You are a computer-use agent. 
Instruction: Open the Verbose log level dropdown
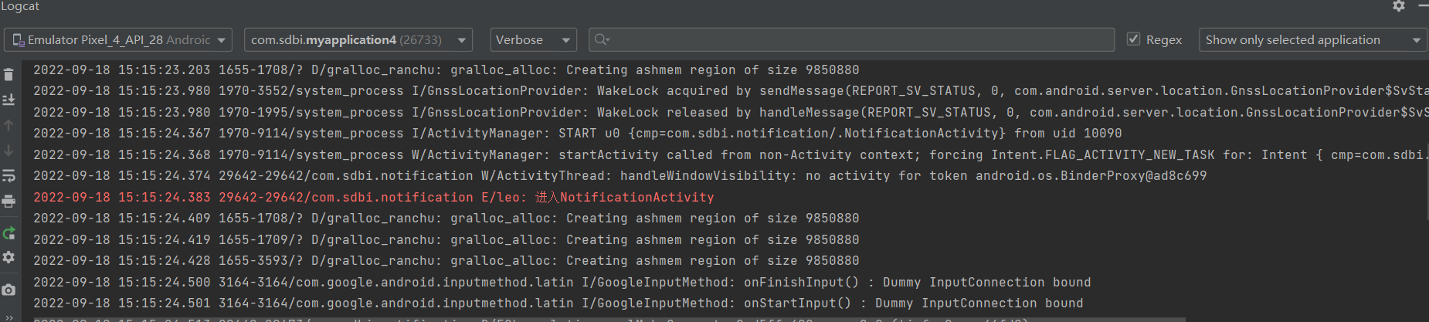(533, 39)
